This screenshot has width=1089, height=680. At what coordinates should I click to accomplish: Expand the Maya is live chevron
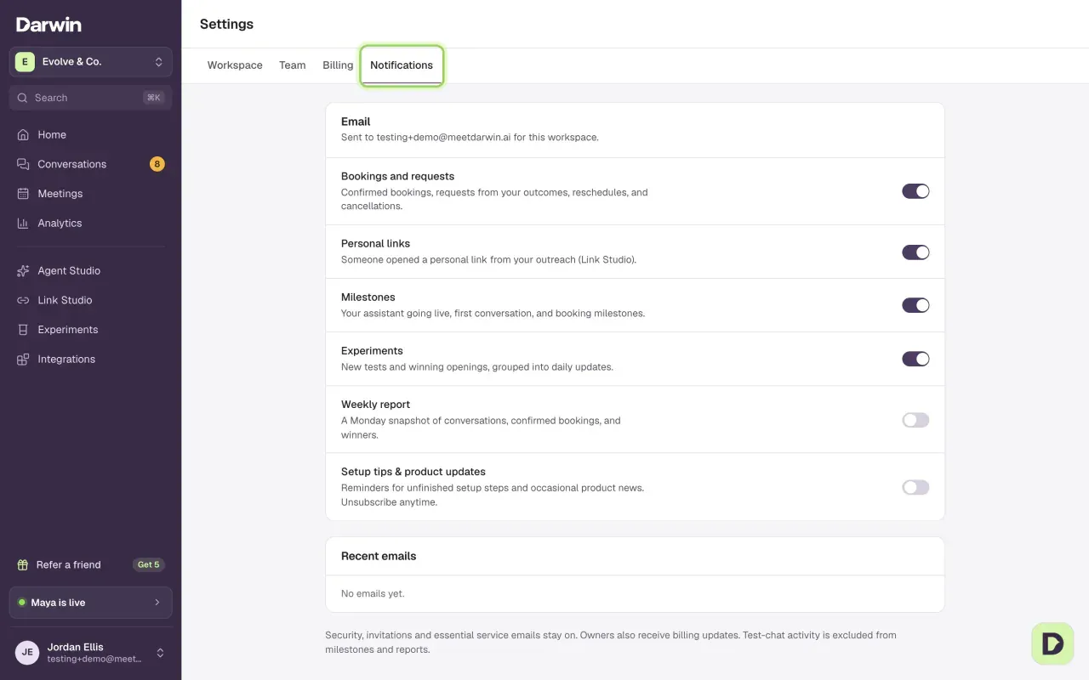point(157,603)
